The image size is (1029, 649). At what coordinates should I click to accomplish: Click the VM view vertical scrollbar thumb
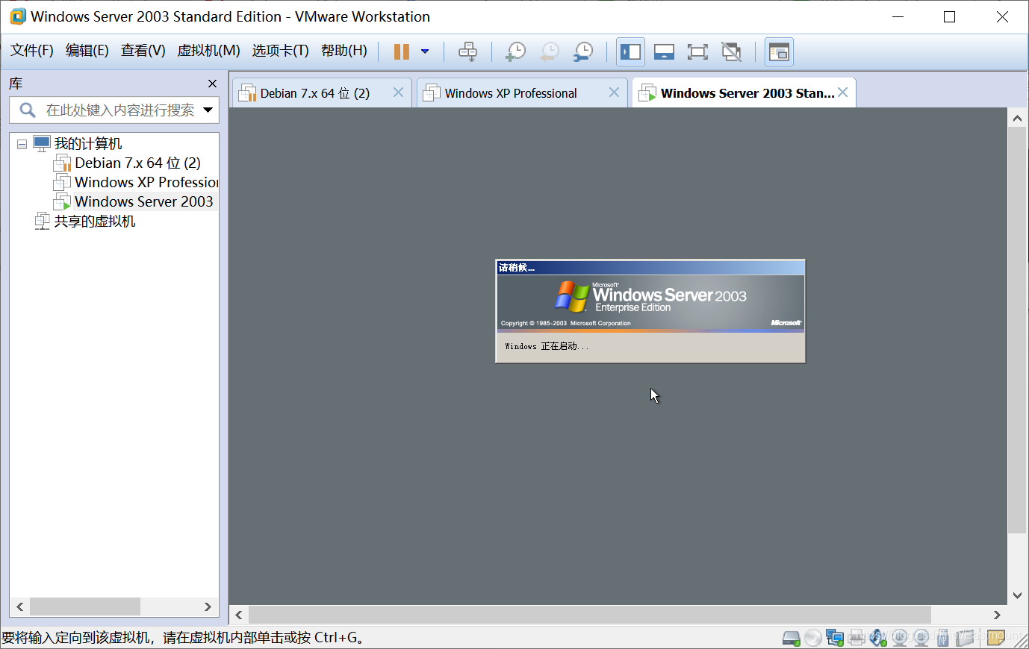click(x=1017, y=330)
